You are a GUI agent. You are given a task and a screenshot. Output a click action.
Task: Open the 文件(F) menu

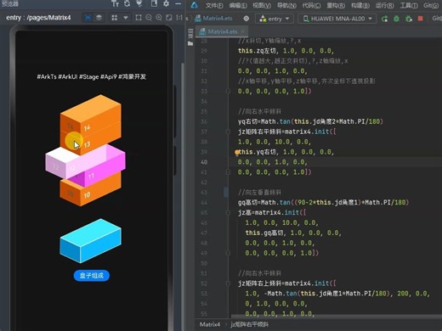point(214,5)
